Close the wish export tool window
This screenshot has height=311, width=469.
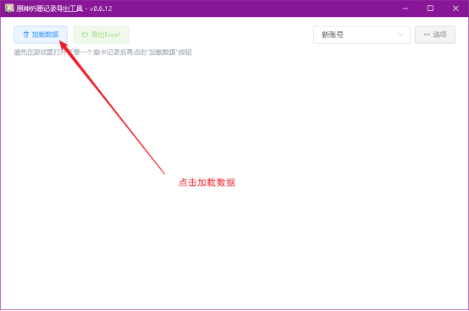(x=455, y=8)
